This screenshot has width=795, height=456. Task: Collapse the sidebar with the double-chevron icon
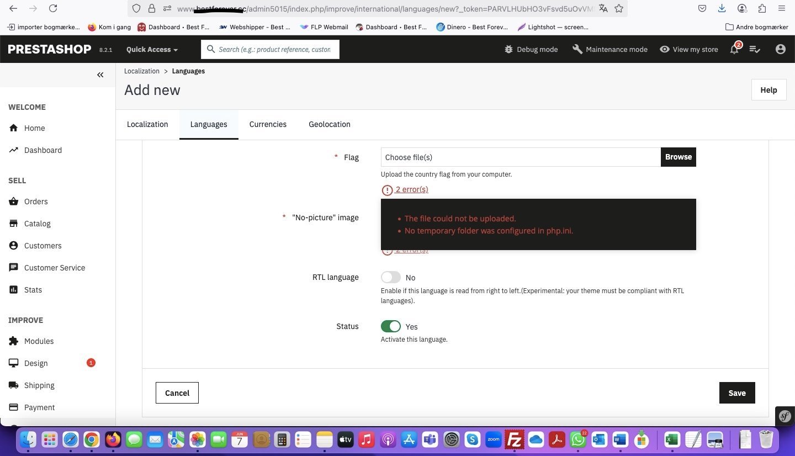(100, 75)
